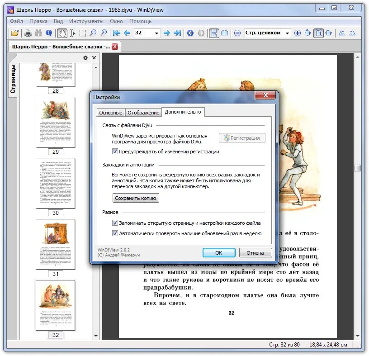Screen dimensions: 369x356
Task: Activate the zoom rectangle tool
Action: pos(104,33)
